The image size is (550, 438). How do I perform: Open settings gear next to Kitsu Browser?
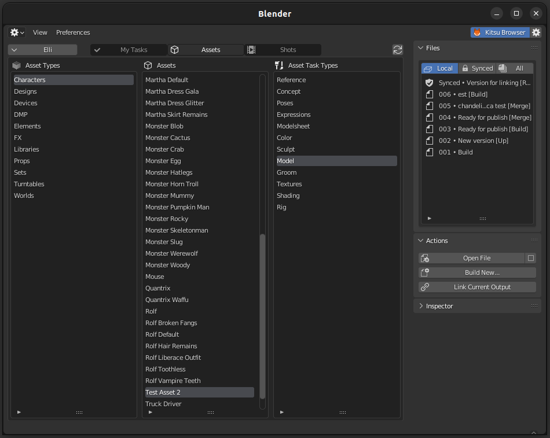pos(536,32)
